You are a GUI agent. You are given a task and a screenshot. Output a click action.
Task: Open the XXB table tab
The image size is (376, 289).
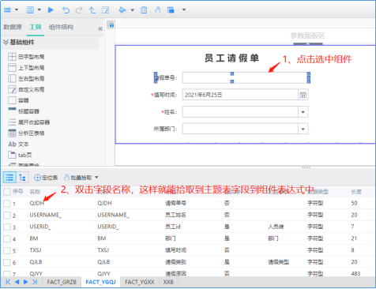point(168,282)
